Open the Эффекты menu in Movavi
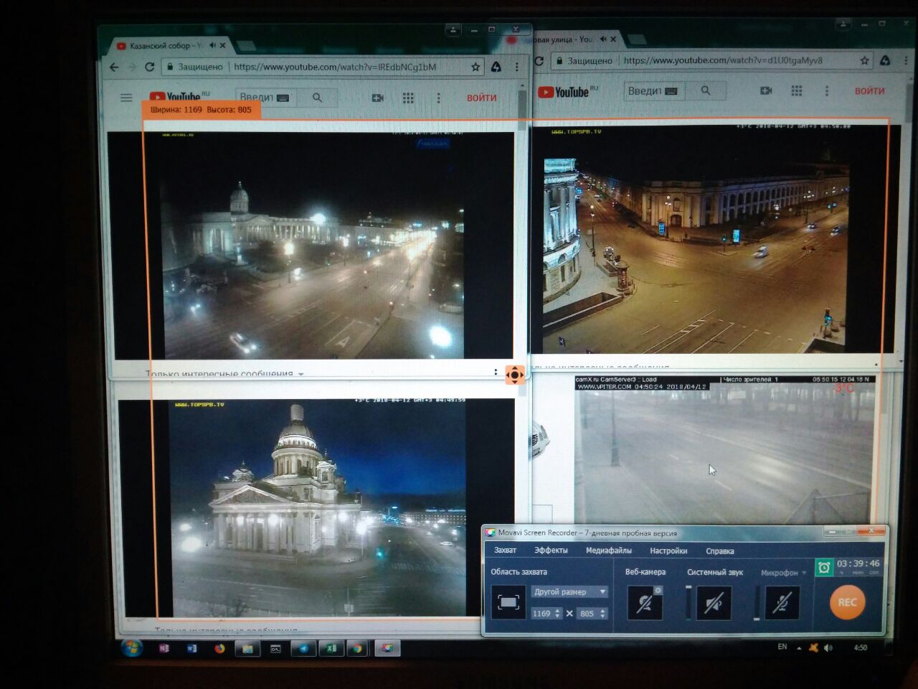Screen dimensions: 918x689 click(551, 550)
